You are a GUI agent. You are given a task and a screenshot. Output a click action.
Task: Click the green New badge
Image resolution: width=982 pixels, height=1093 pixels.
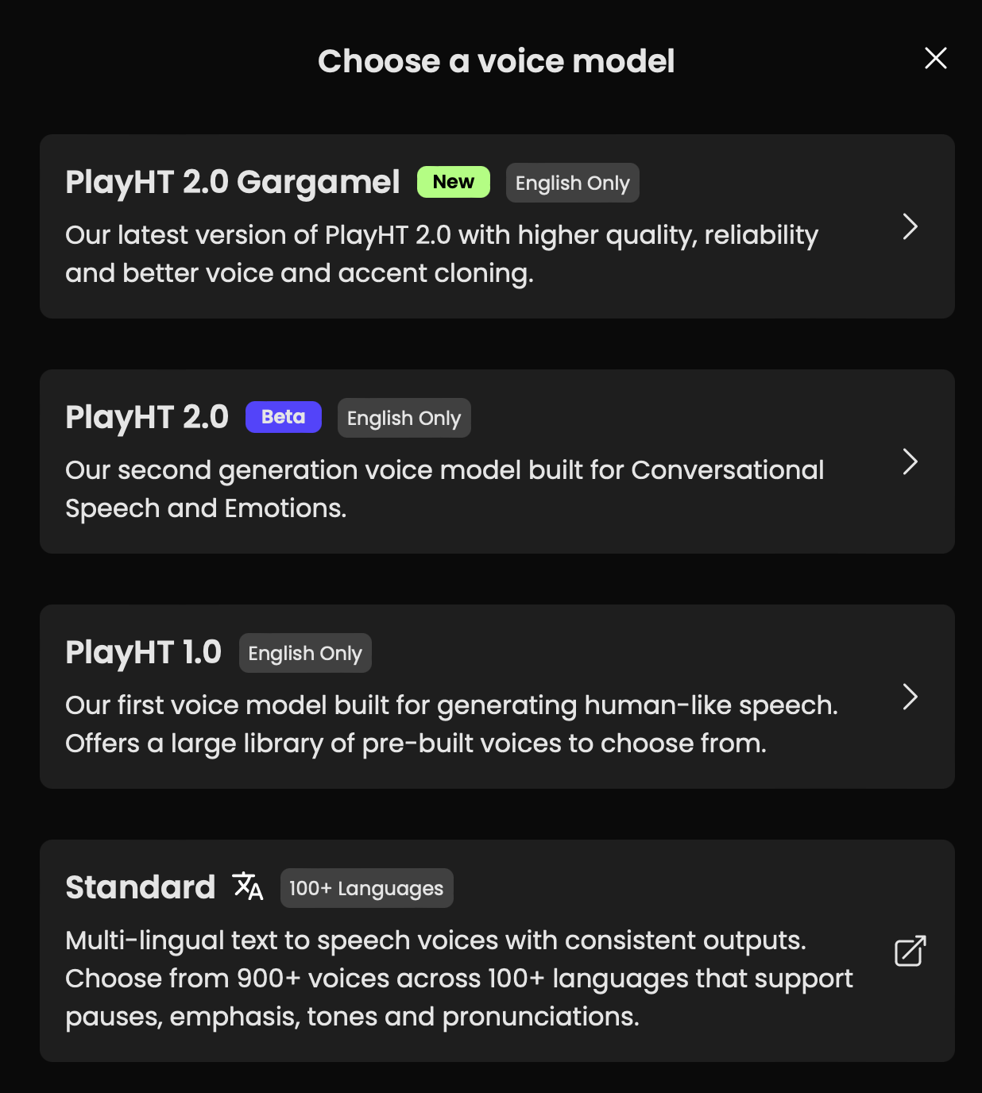point(453,182)
